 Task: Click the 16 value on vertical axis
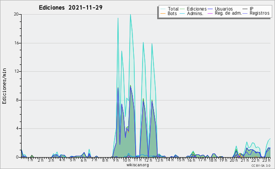click(x=16, y=43)
